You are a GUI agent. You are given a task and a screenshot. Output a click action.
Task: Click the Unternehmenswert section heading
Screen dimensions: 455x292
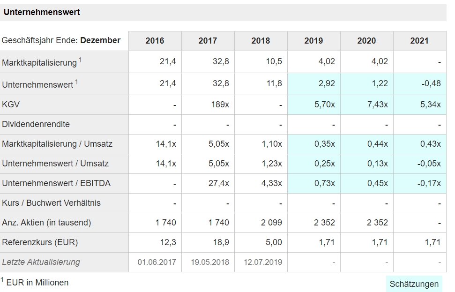[x=42, y=13]
